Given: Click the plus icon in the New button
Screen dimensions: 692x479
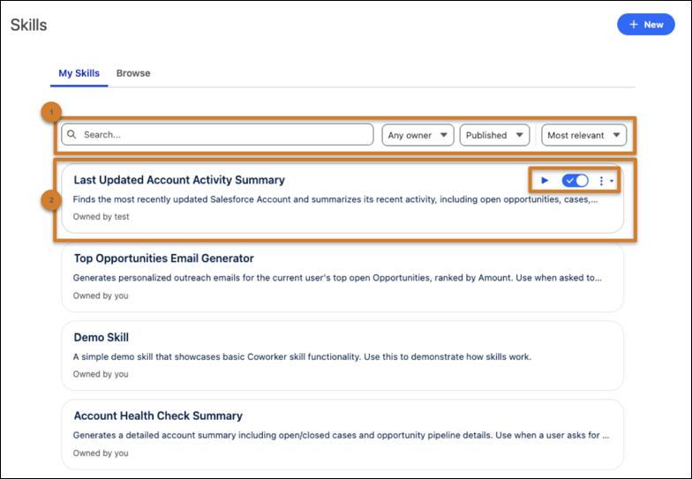Looking at the screenshot, I should point(634,25).
